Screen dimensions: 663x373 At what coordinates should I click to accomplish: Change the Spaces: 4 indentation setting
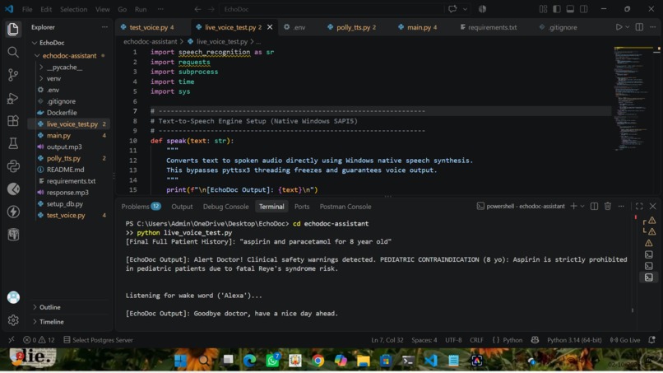tap(424, 339)
